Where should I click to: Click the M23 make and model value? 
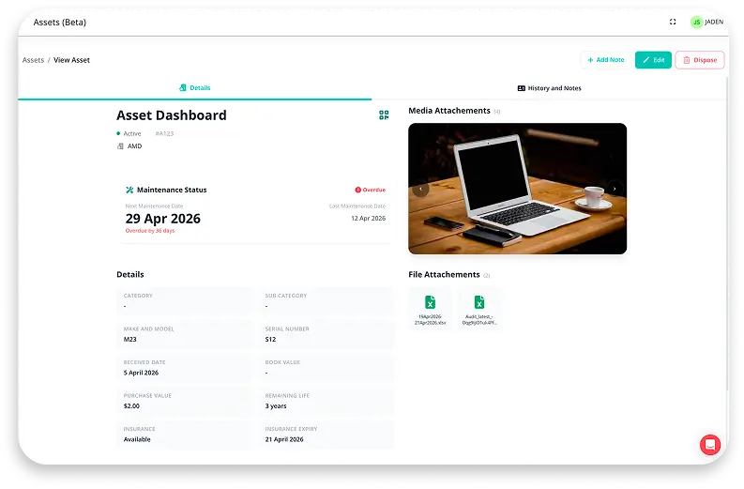130,340
